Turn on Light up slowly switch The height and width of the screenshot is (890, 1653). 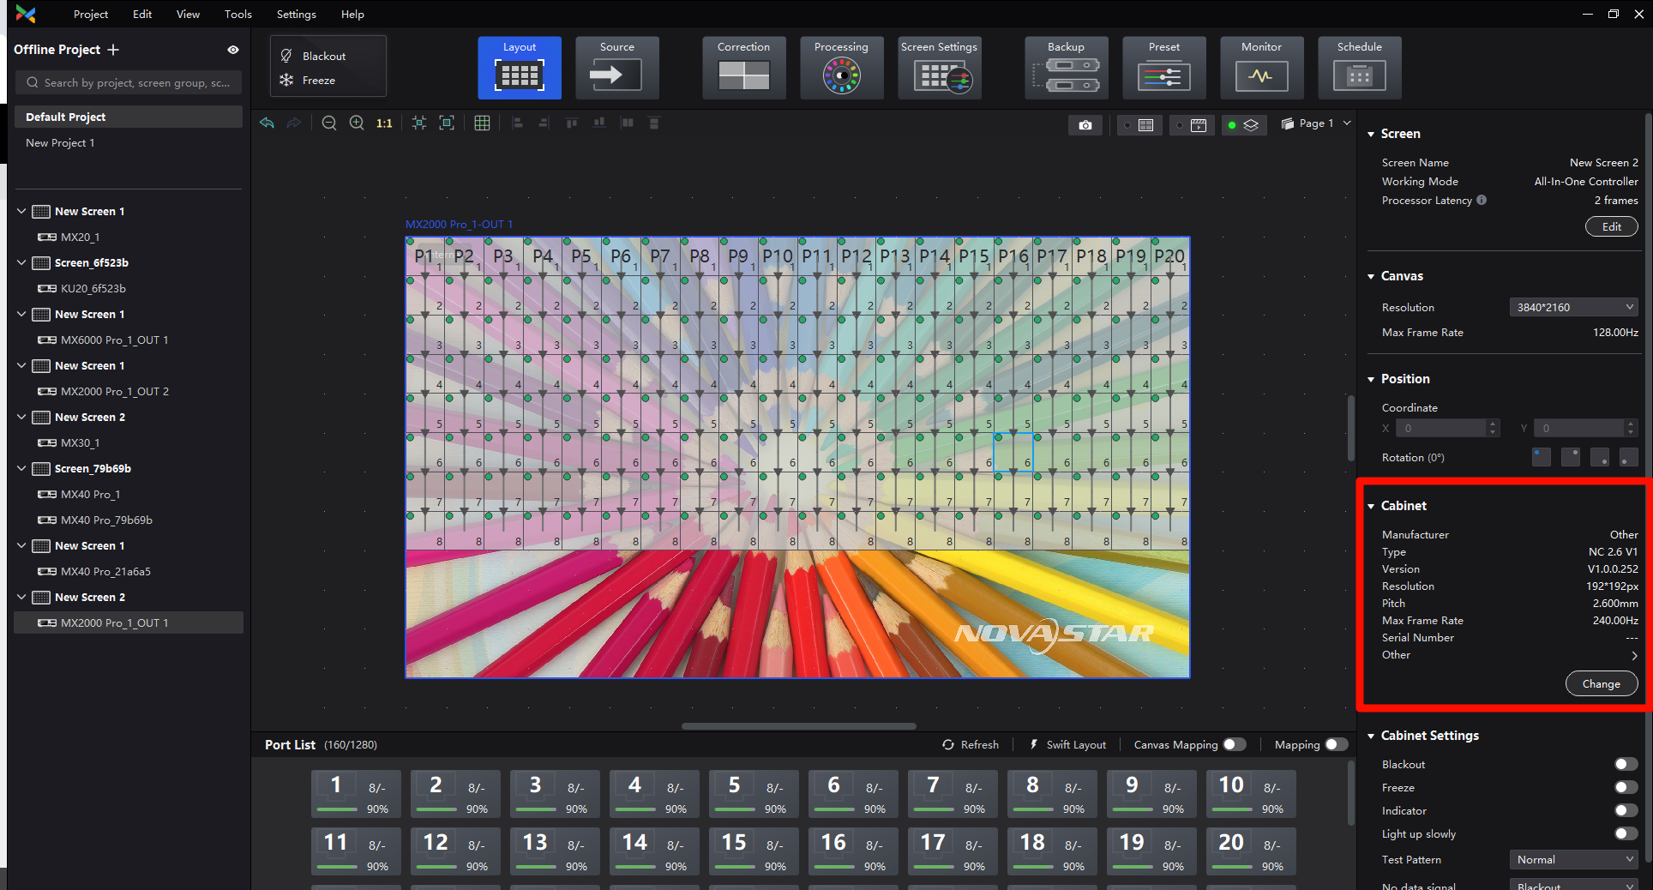(1626, 833)
